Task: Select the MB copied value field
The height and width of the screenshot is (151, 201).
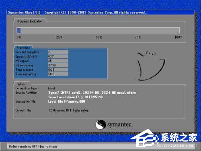Action: pyautogui.click(x=58, y=61)
